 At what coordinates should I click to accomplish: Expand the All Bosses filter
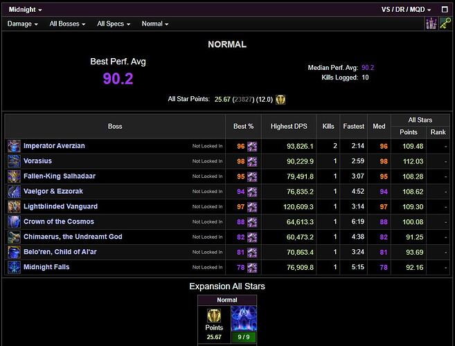pyautogui.click(x=67, y=24)
